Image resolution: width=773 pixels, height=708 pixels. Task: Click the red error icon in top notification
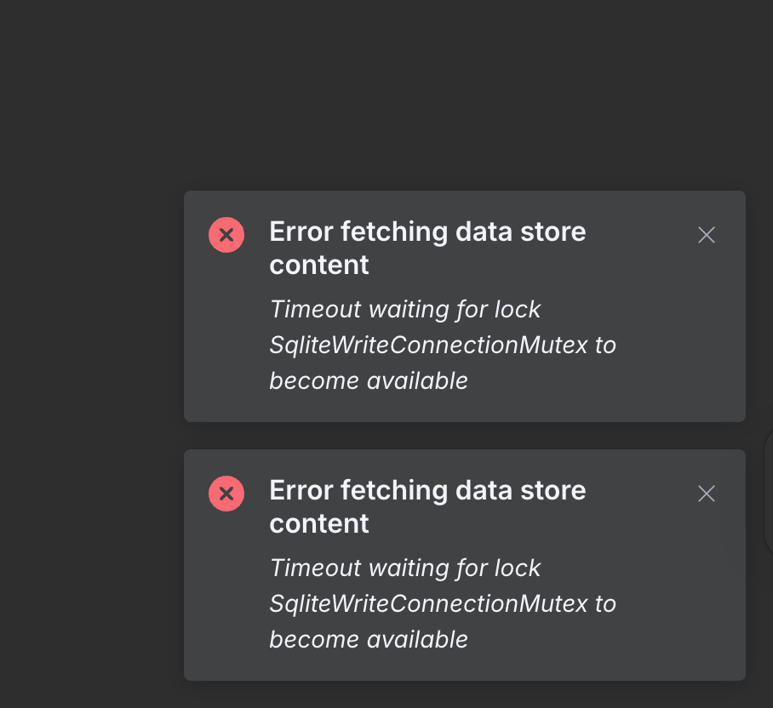[226, 235]
